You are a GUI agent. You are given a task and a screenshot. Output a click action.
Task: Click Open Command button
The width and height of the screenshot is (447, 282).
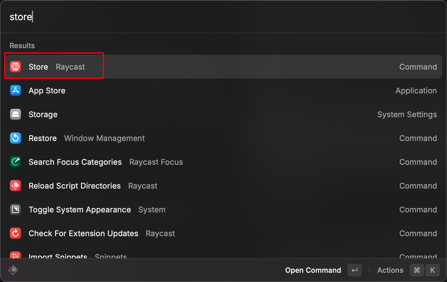[x=313, y=270]
